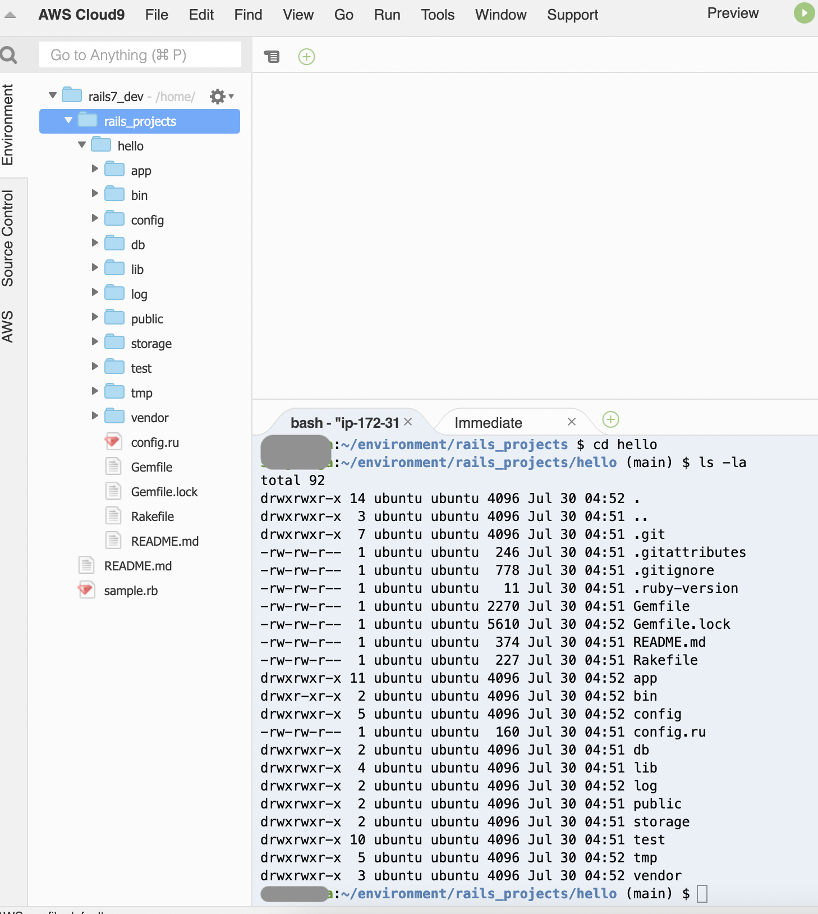
Task: Open the Support menu
Action: (572, 15)
